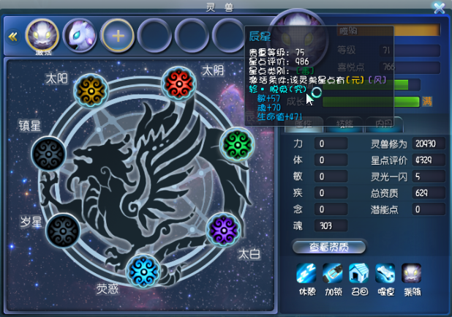This screenshot has width=452, height=317.
Task: Click the blue 荧惑 star orb
Action: [143, 271]
